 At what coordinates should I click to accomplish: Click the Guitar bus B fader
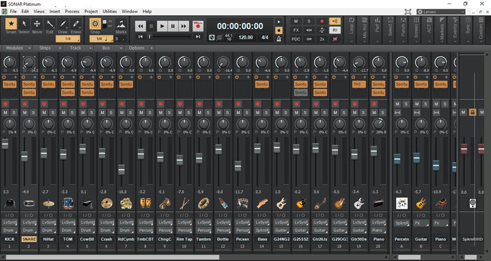point(416,158)
